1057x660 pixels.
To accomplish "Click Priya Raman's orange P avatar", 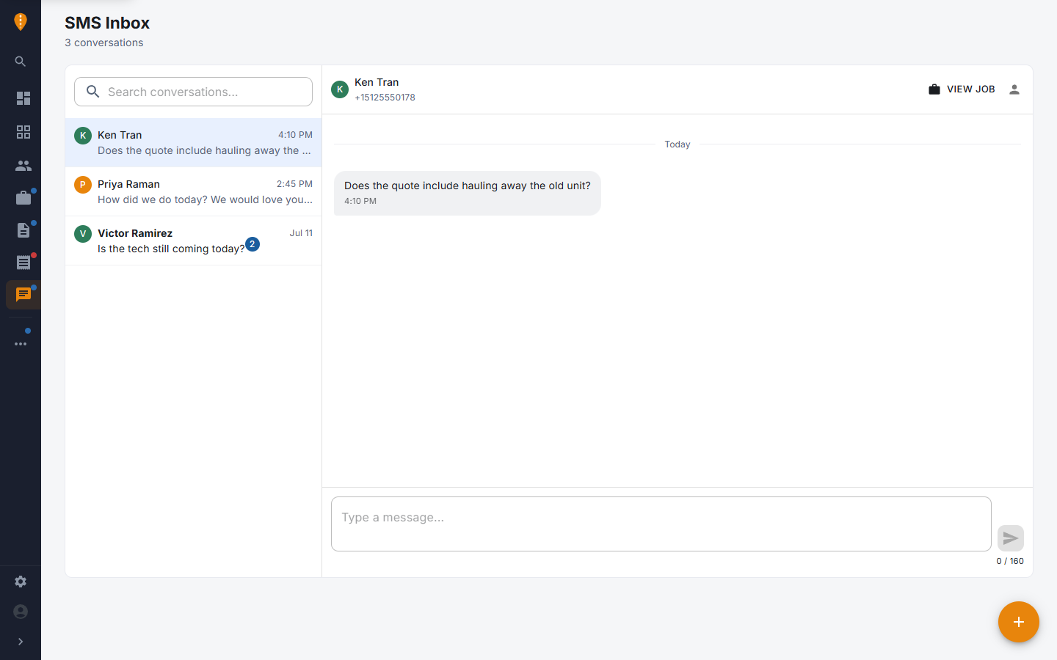I will [83, 185].
